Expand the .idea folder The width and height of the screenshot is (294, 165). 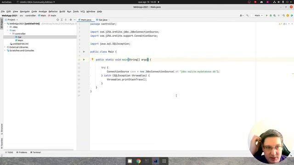click(8, 27)
